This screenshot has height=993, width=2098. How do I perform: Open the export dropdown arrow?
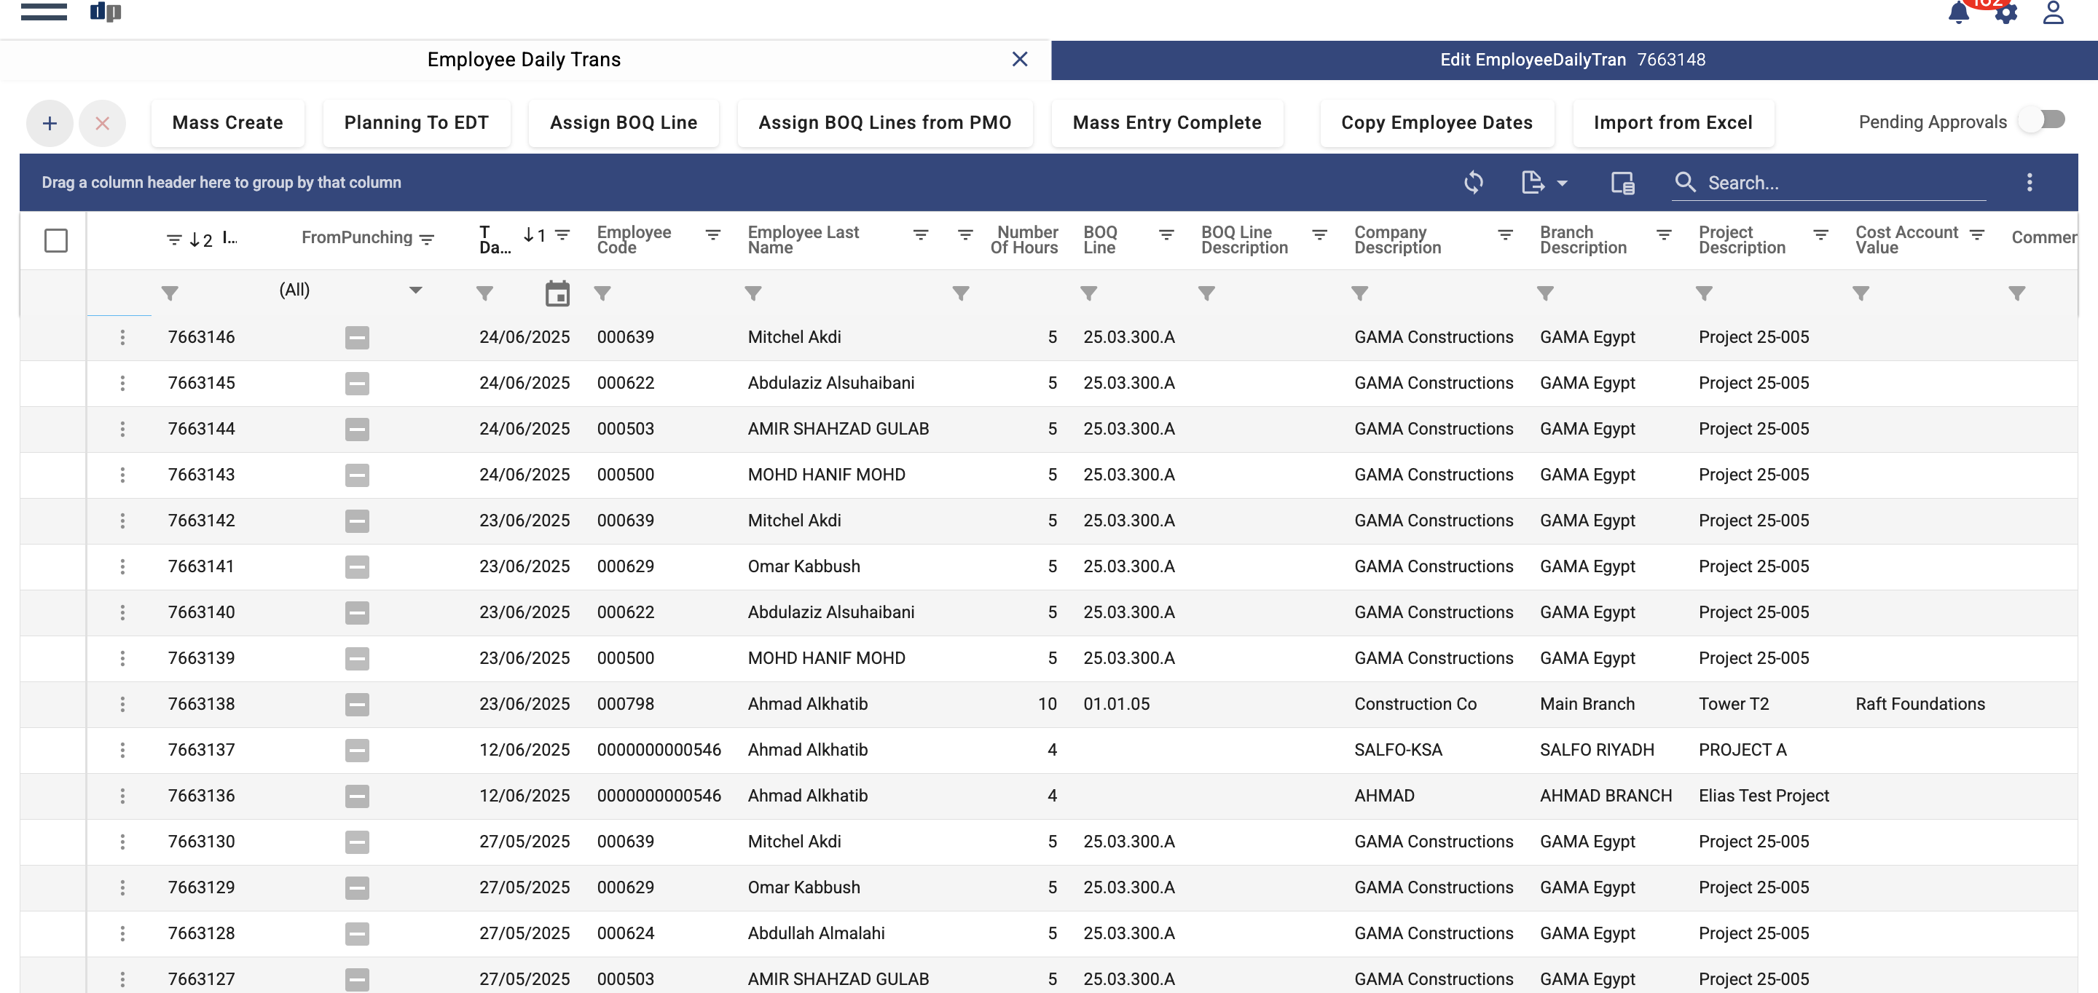1561,183
